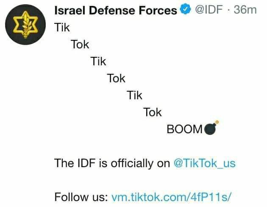Click the second 'Tik' line

click(x=98, y=61)
